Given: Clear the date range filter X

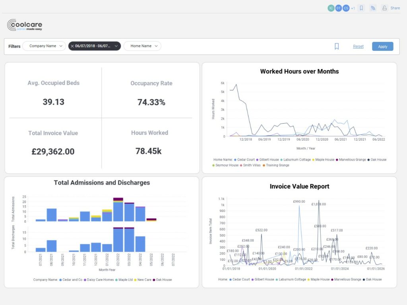Looking at the screenshot, I should click(72, 46).
